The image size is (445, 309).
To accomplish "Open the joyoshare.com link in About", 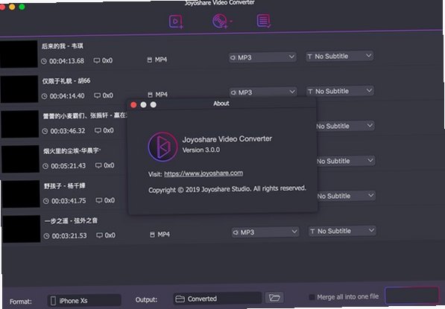I will point(203,173).
